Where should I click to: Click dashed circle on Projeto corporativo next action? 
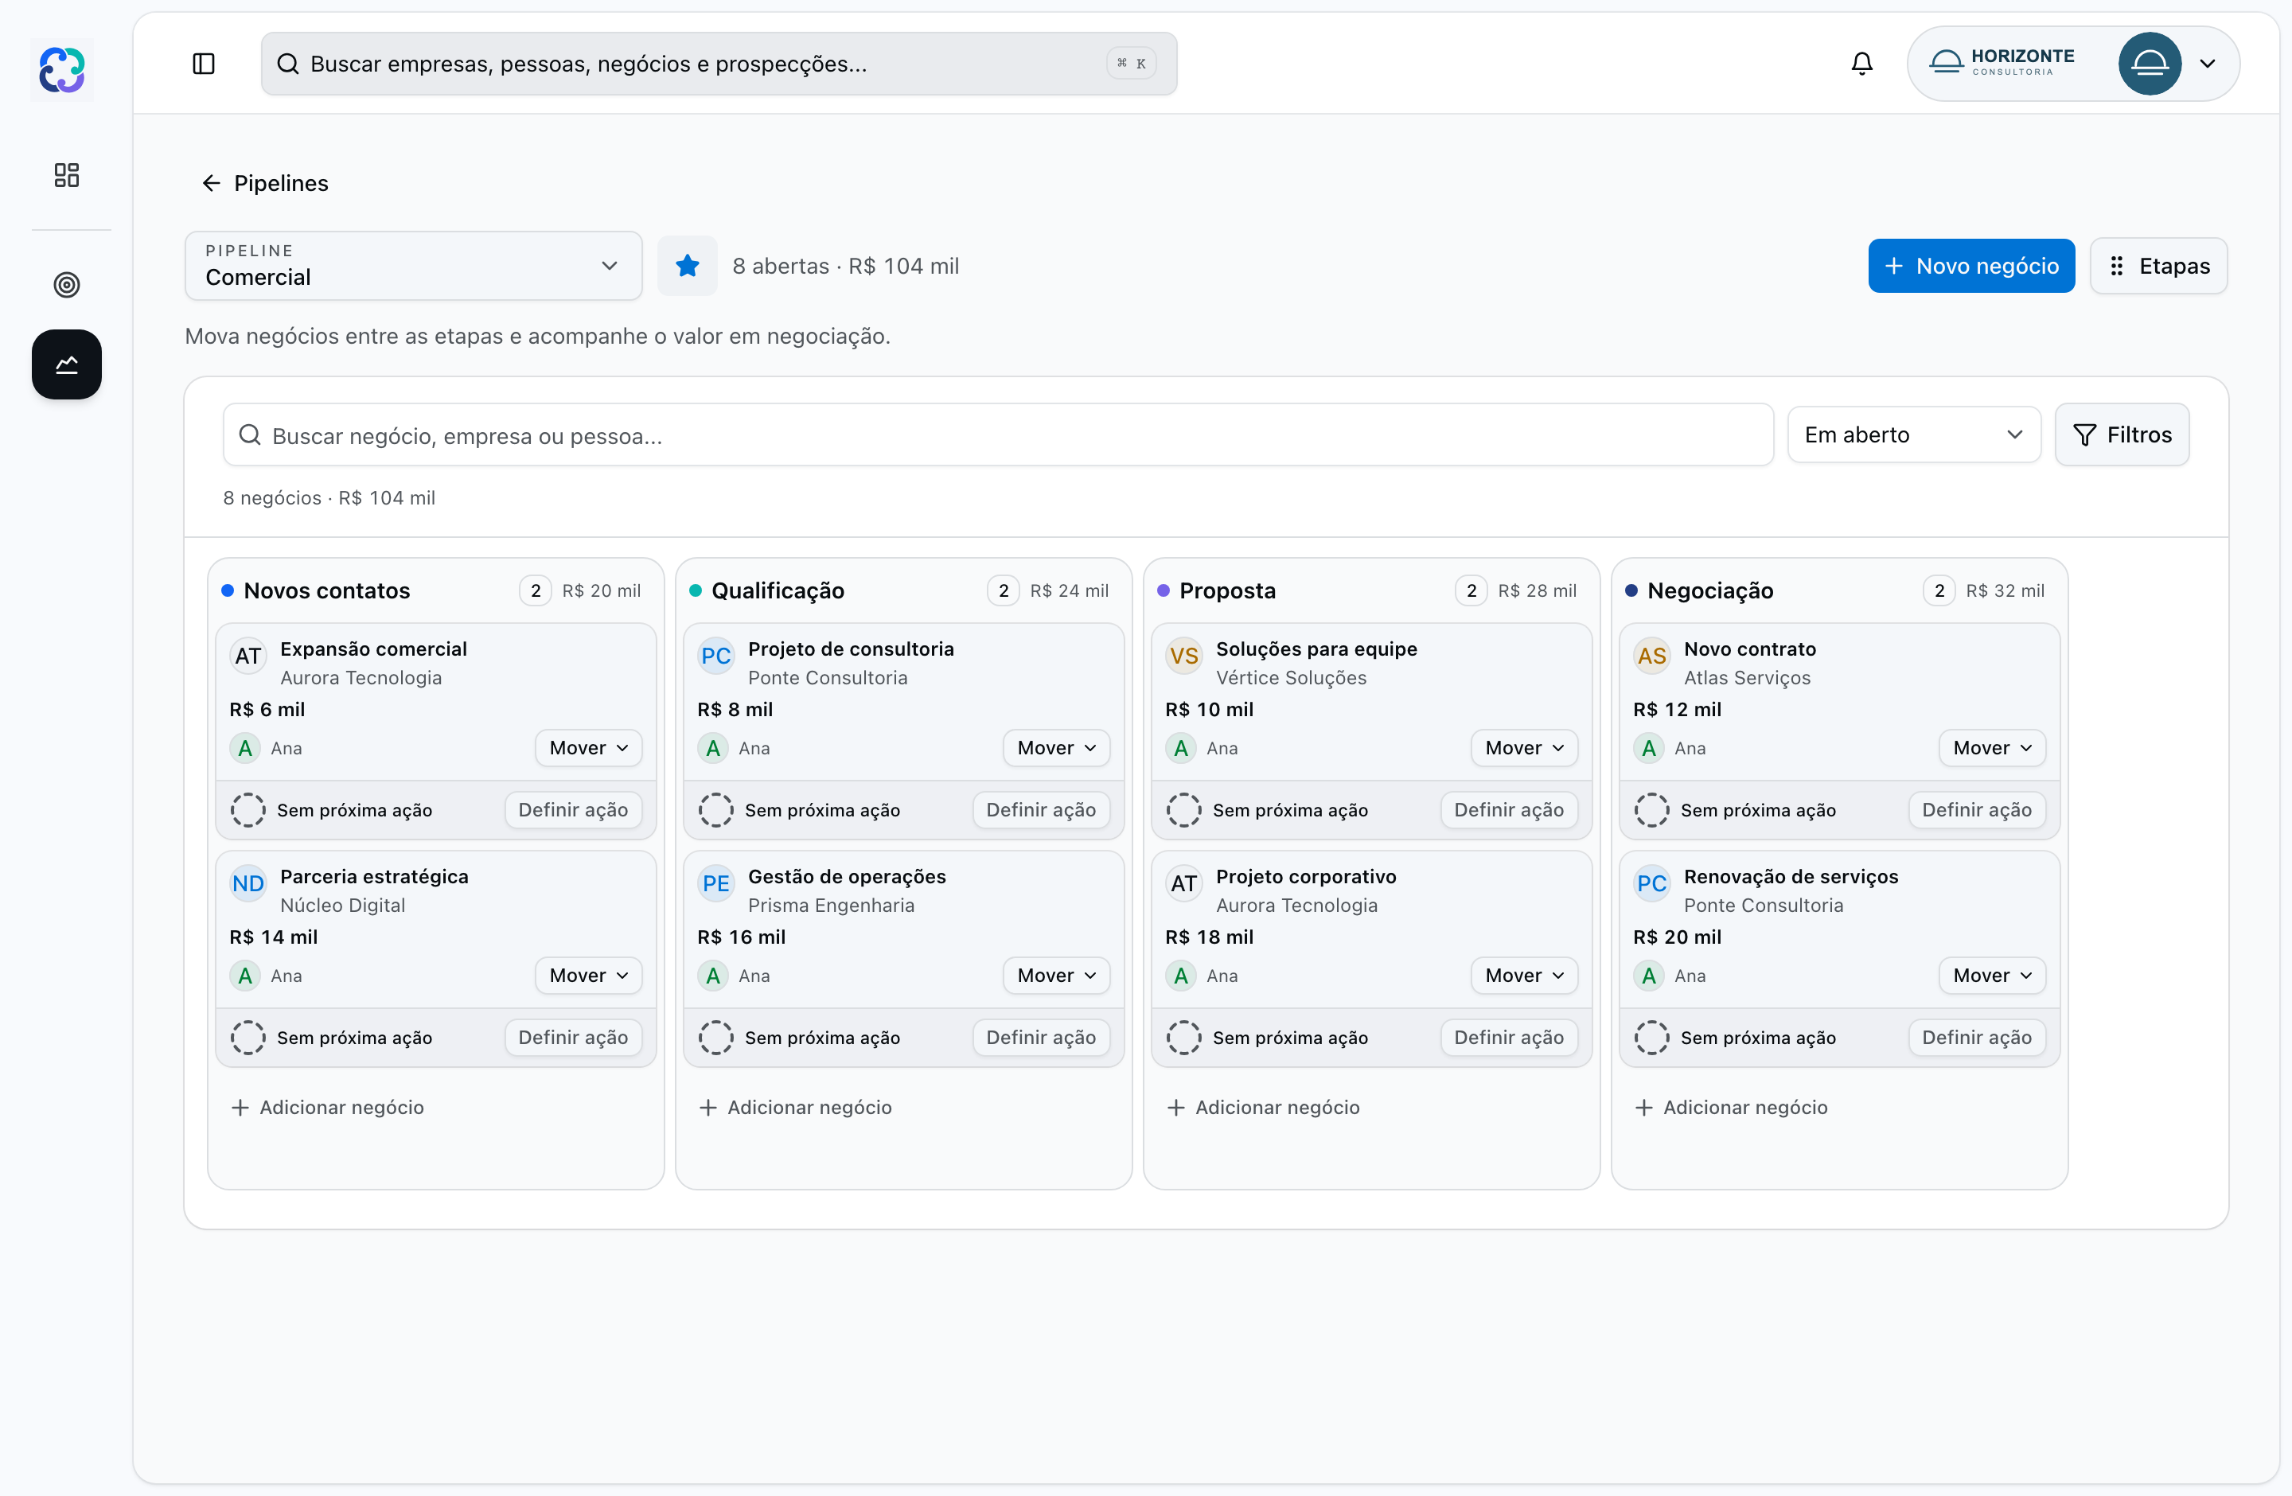tap(1183, 1038)
